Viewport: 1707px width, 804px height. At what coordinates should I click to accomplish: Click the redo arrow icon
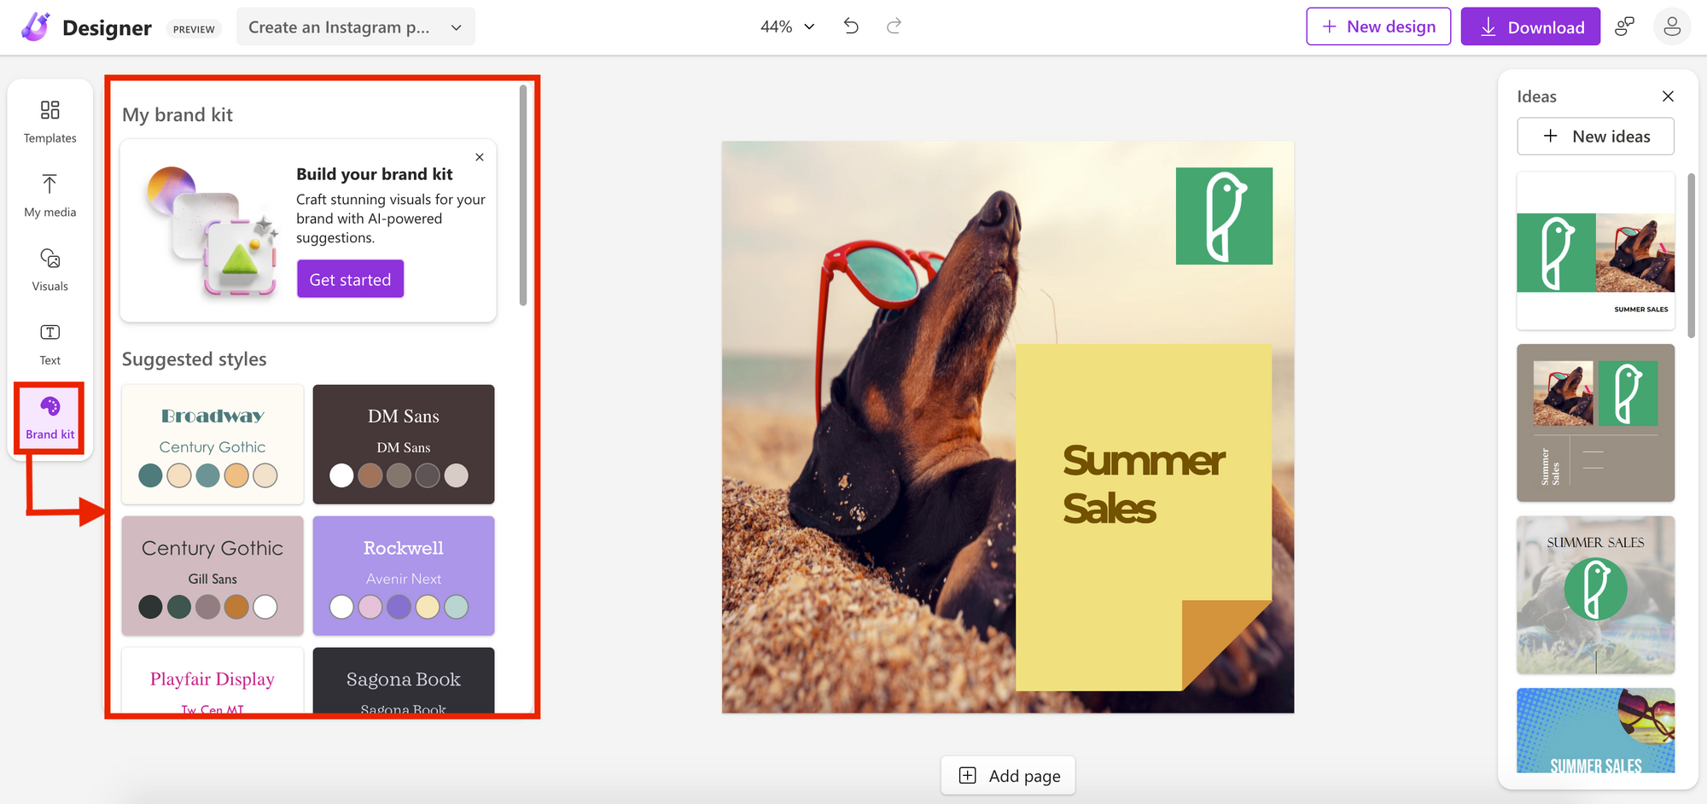coord(894,26)
